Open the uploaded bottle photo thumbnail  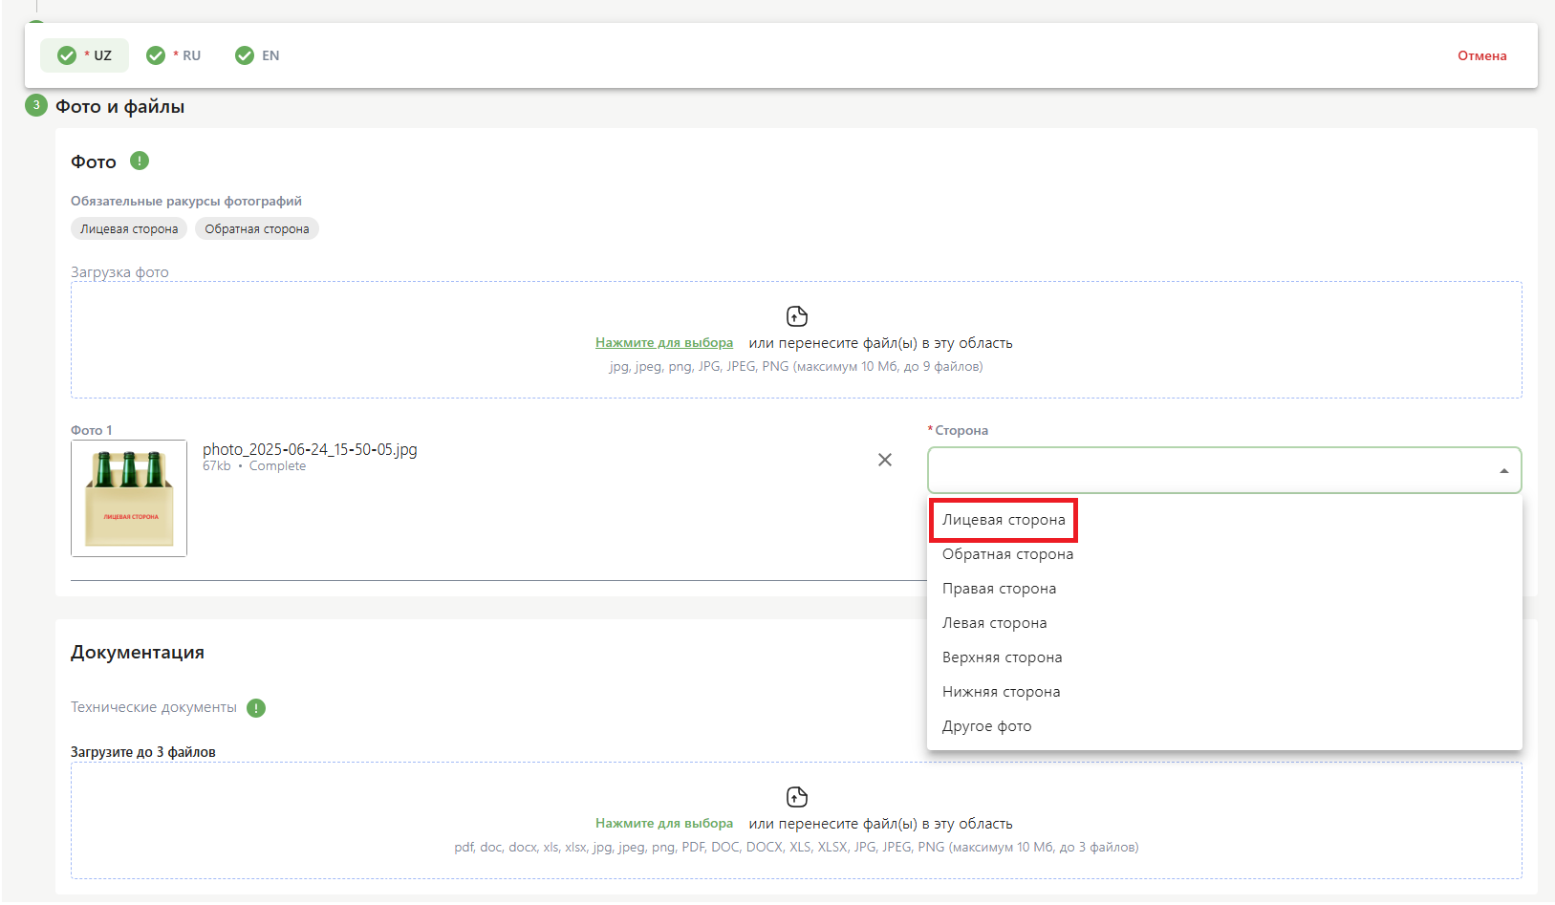(x=129, y=498)
